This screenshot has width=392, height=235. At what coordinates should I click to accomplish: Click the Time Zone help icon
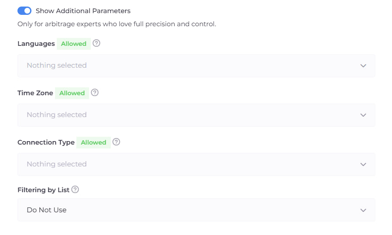(95, 93)
